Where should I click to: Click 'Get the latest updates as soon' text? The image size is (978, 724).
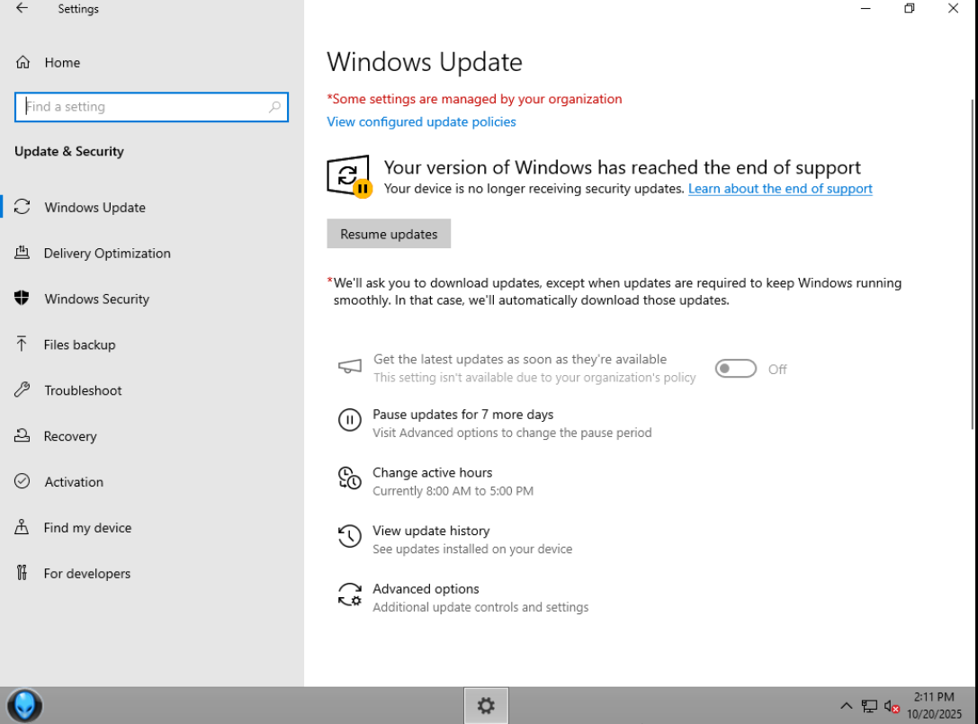point(519,359)
